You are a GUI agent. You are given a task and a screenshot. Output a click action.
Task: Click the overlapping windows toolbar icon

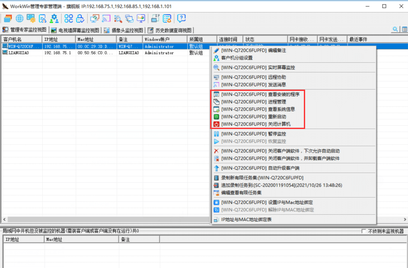coord(129,18)
